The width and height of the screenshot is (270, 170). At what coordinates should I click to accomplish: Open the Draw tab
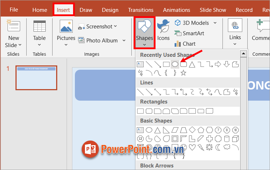click(x=86, y=10)
